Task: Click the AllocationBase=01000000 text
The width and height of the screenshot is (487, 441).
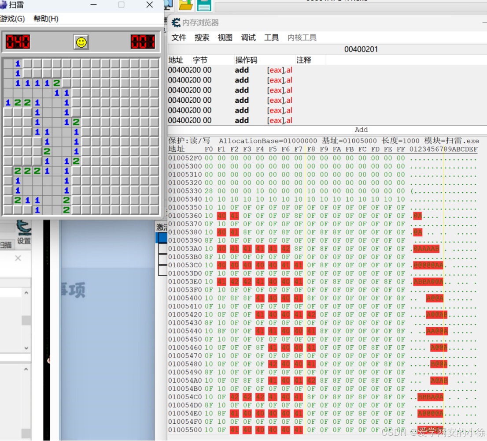Action: click(268, 141)
